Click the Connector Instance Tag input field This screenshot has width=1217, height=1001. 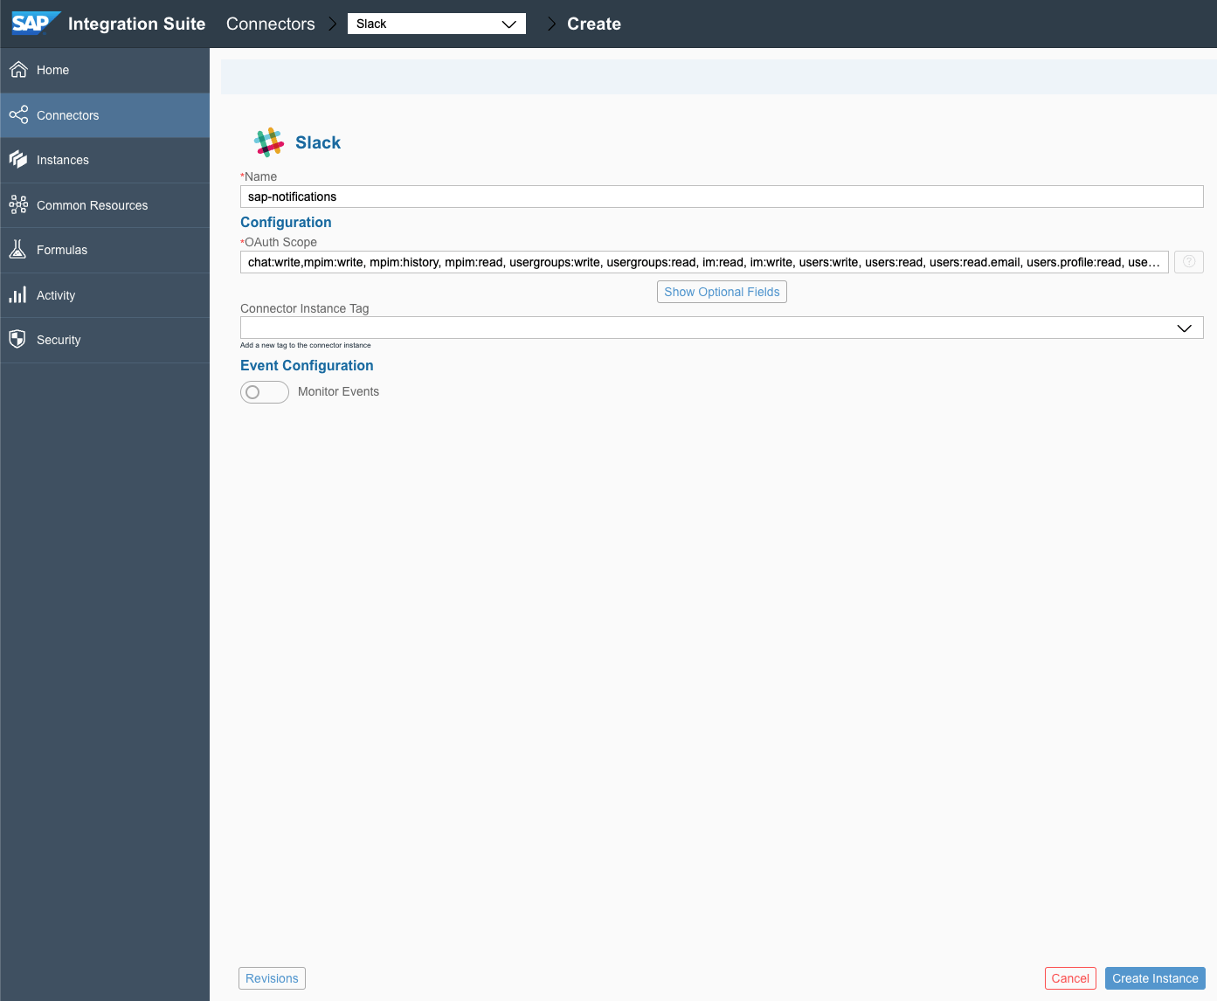click(722, 328)
